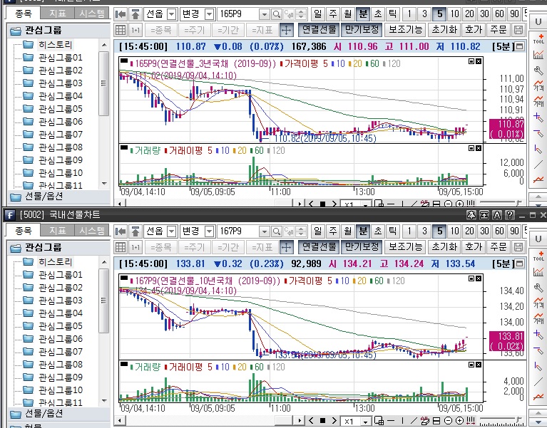Expand the 선물/옵션 folder in the 167P9 window
The height and width of the screenshot is (428, 547).
coord(16,414)
